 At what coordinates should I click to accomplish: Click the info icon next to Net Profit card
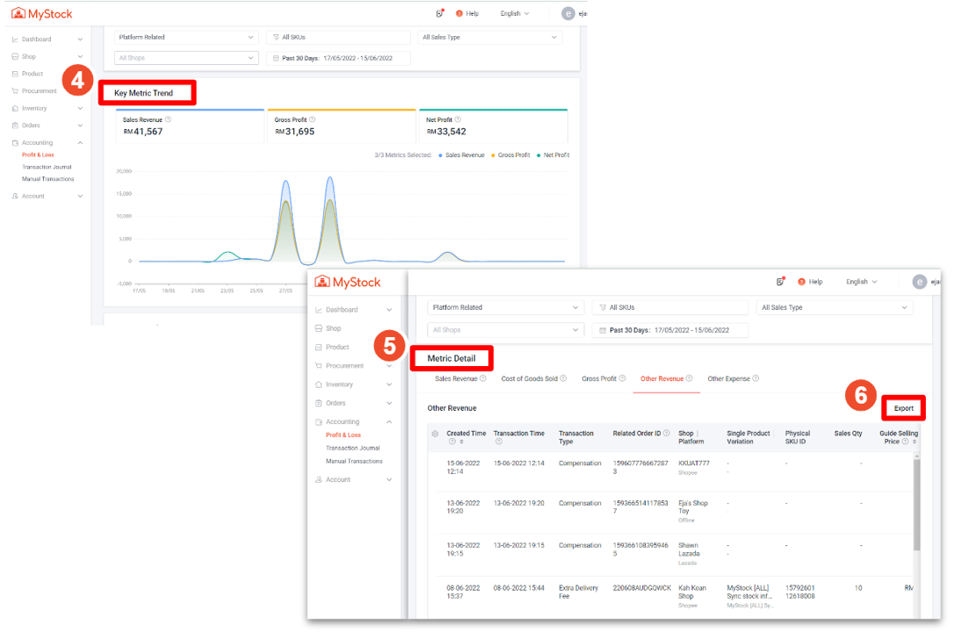pyautogui.click(x=458, y=119)
